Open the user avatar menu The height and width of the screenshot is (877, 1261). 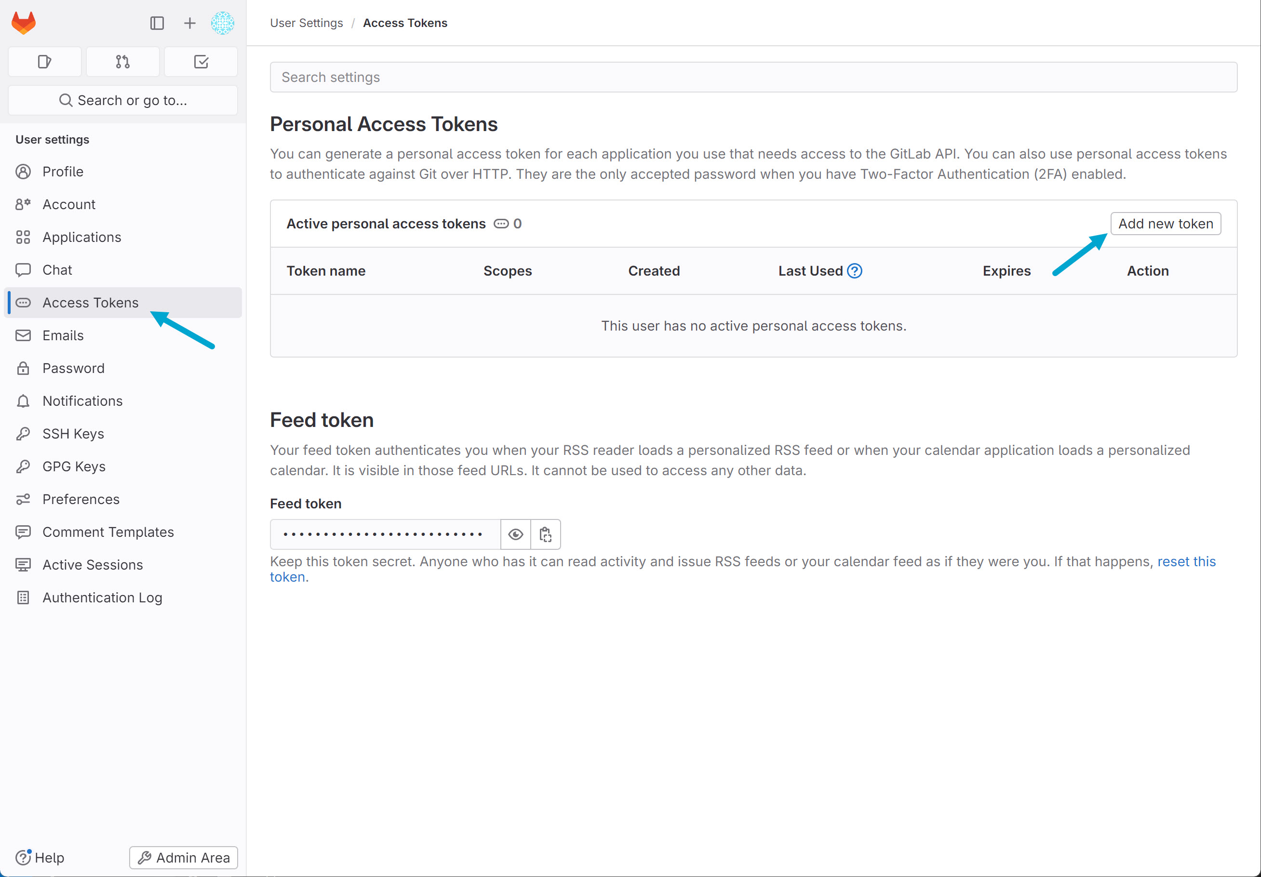222,23
